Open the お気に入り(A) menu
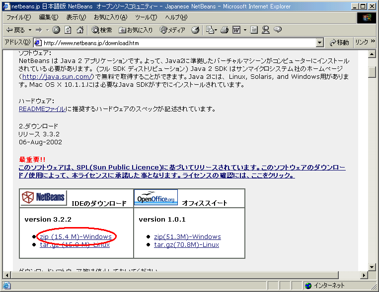 (x=110, y=17)
